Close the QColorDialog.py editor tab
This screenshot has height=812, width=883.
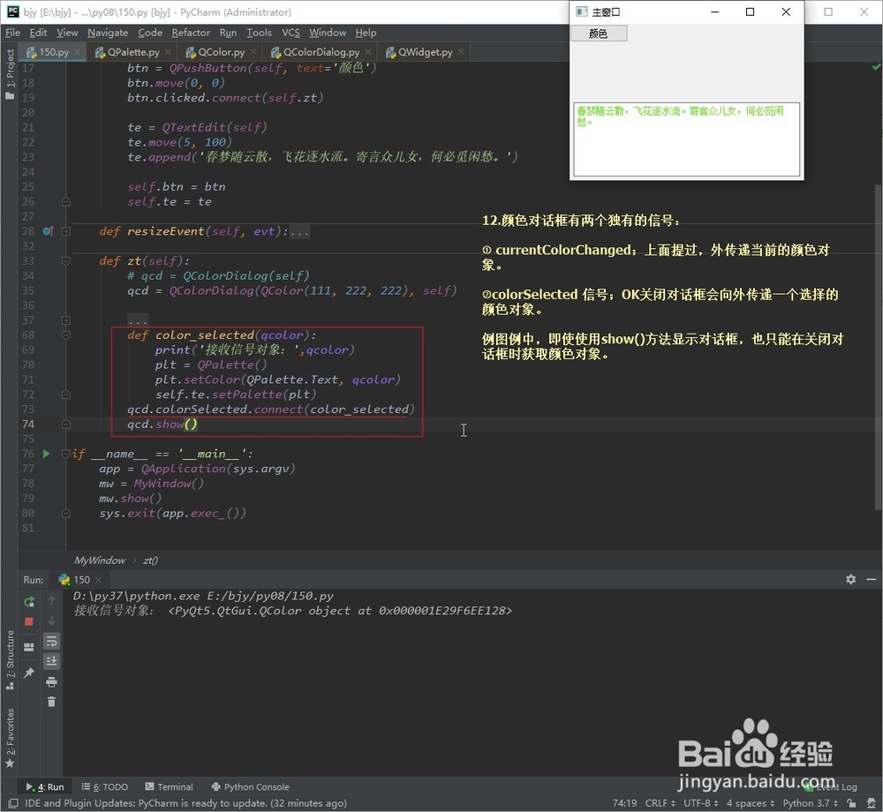[367, 52]
